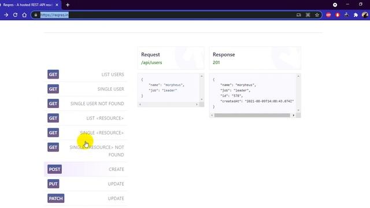Select GET List <Resource> endpoint

tap(86, 118)
